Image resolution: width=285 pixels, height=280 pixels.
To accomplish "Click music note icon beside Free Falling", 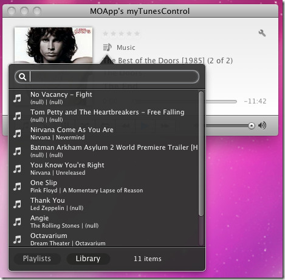I will coord(18,116).
